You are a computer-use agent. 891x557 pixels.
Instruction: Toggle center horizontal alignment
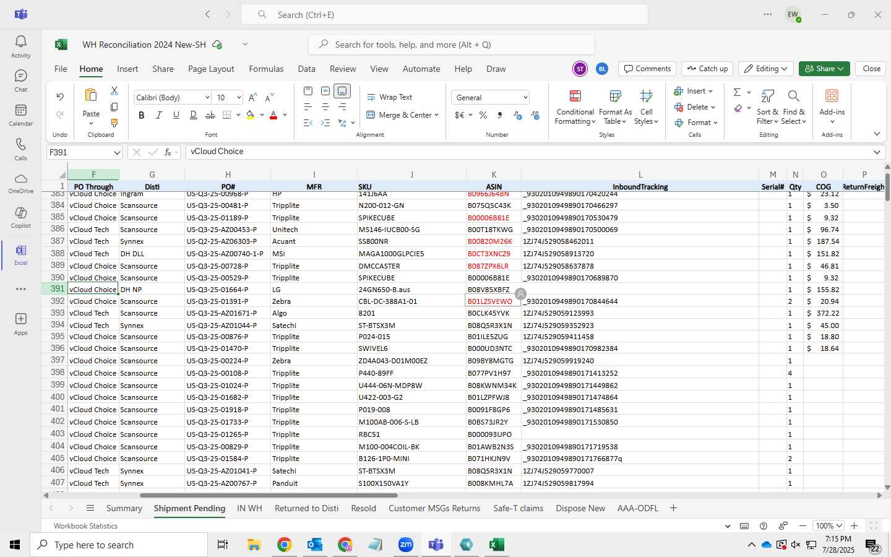pos(325,107)
